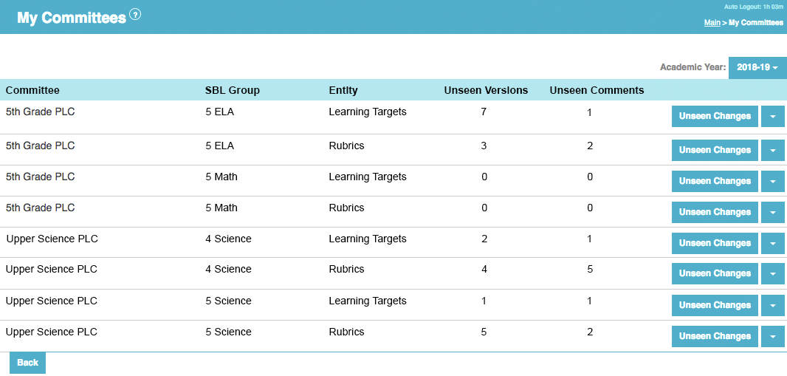The width and height of the screenshot is (787, 376).
Task: Click the help question mark icon
Action: [135, 14]
